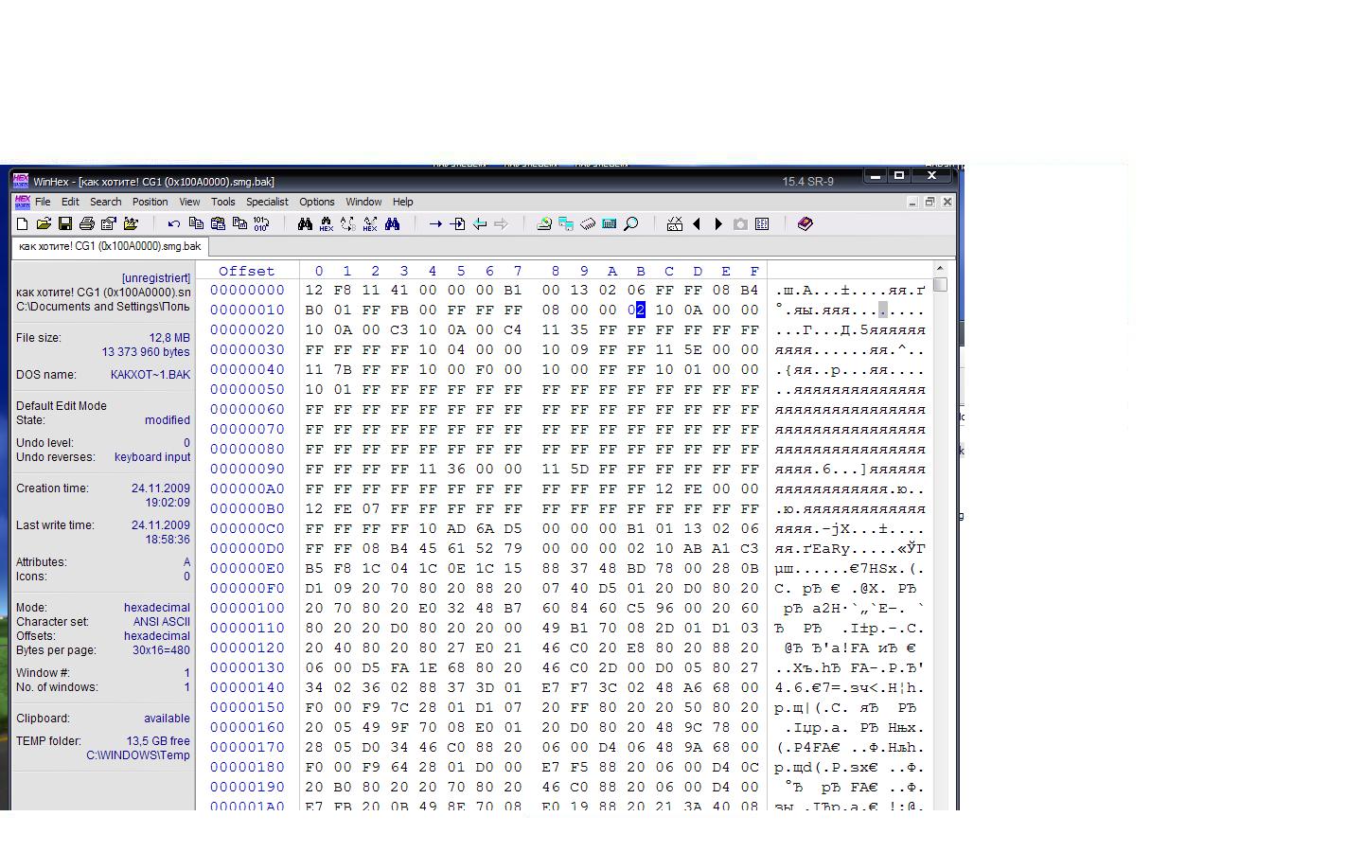Screen dimensions: 1363x852
Task: Open the File menu
Action: point(43,202)
